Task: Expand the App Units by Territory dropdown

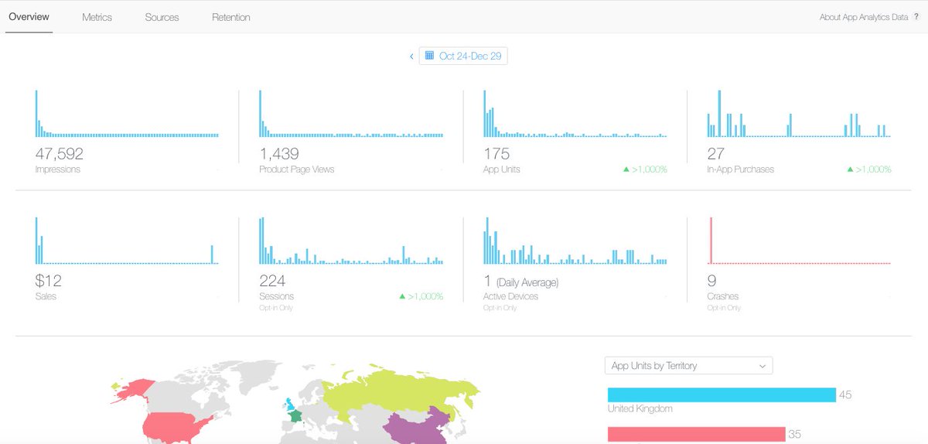Action: [688, 366]
